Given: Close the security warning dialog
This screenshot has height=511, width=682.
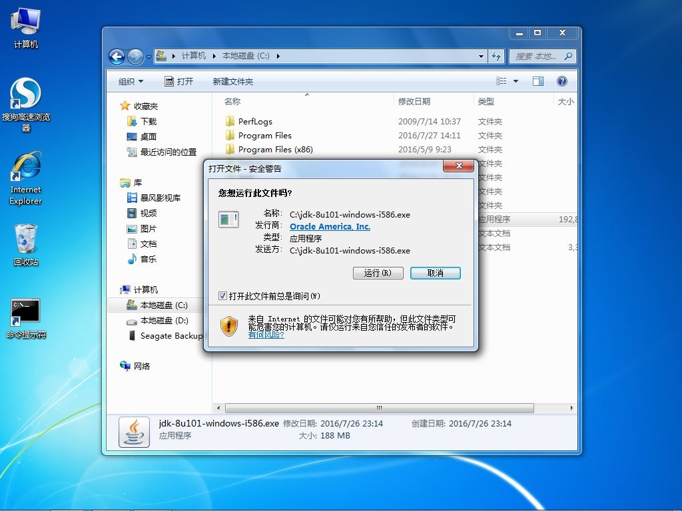Looking at the screenshot, I should pyautogui.click(x=458, y=166).
